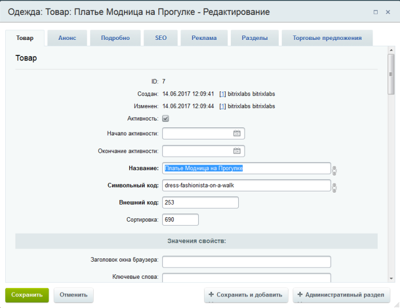Close the product edit dialog

tap(388, 12)
